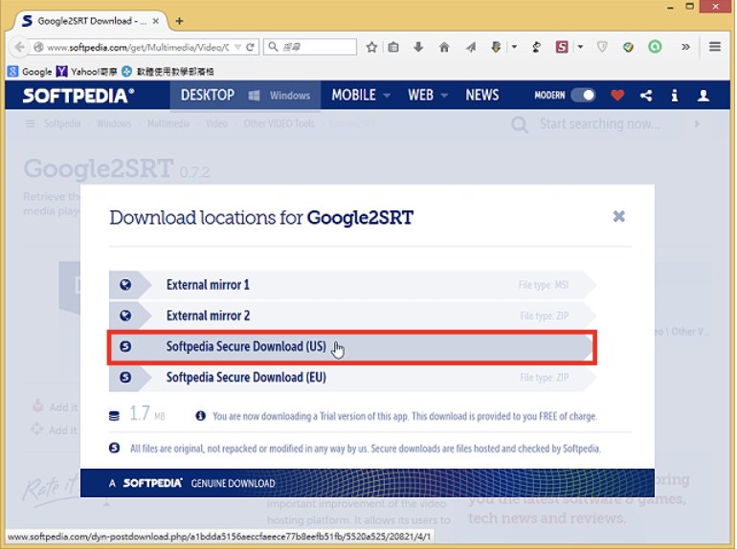Click the orange download extension icon
Image resolution: width=737 pixels, height=549 pixels.
coord(496,47)
